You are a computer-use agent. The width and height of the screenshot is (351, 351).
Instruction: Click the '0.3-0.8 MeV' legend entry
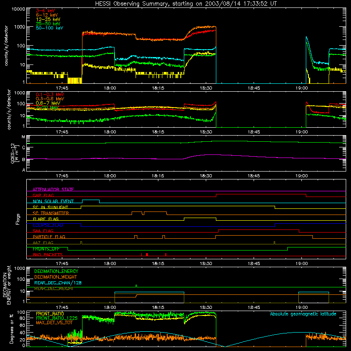click(x=50, y=99)
